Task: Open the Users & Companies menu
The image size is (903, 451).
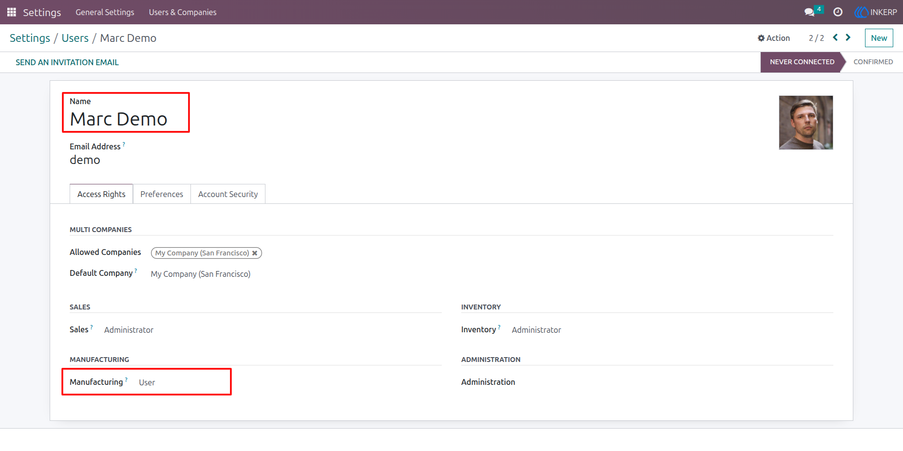Action: point(183,12)
